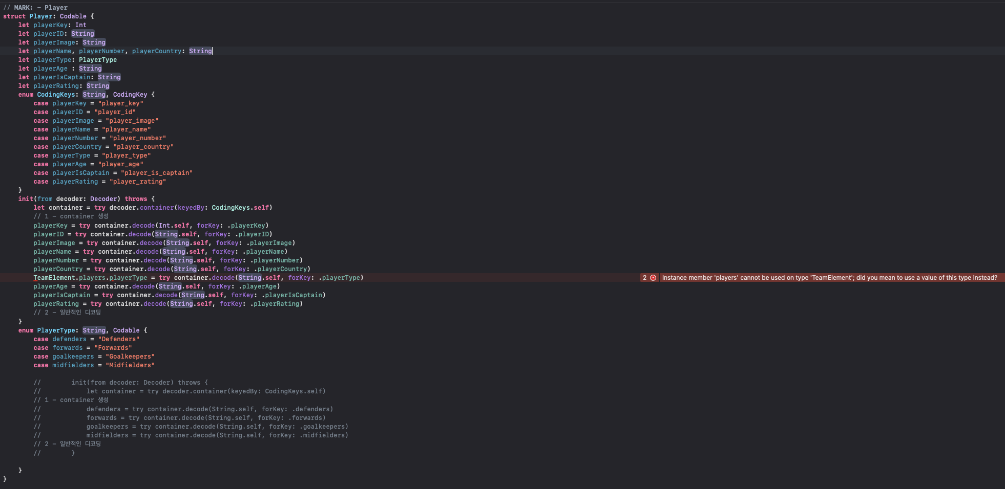Click "init(from decoder: Decoder) throws {" uncommented line
Screen dimensions: 1005x489
pyautogui.click(x=87, y=199)
